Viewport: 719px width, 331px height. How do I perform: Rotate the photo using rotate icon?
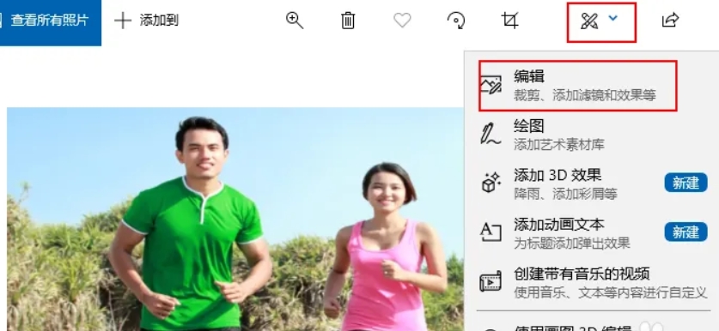coord(456,21)
